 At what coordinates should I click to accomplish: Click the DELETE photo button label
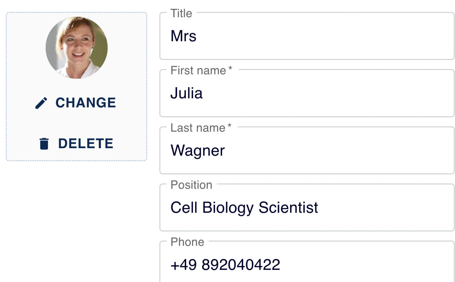click(86, 144)
